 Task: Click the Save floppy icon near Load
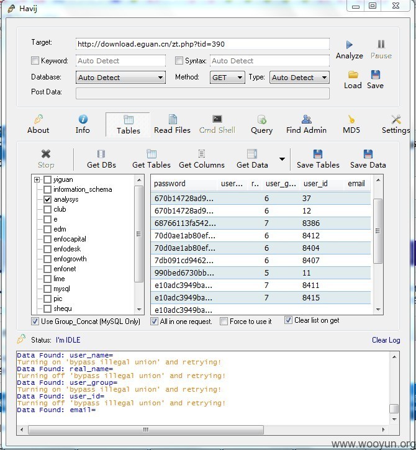[375, 74]
